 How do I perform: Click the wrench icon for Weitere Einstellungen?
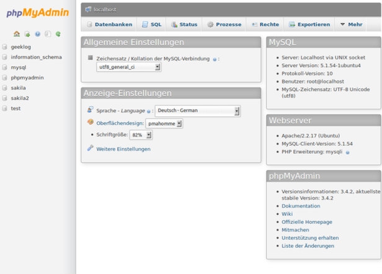click(x=91, y=148)
